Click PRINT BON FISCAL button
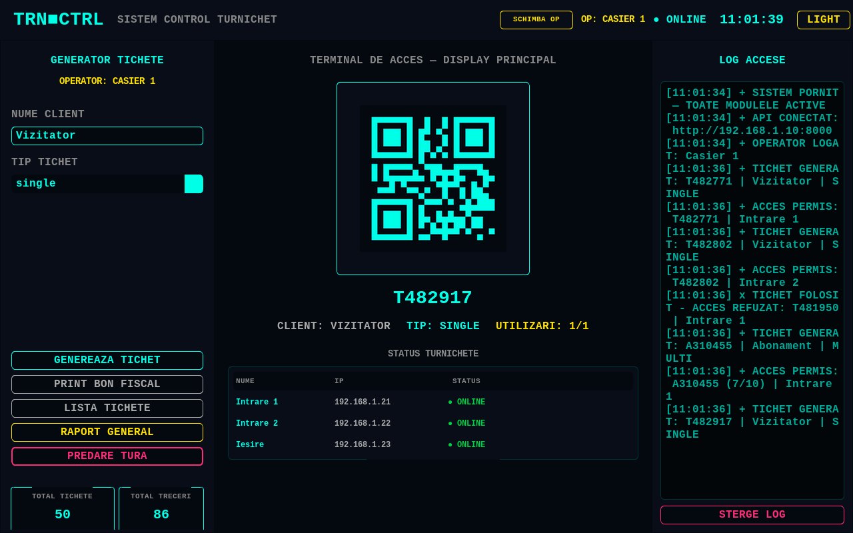The width and height of the screenshot is (853, 533). click(107, 384)
